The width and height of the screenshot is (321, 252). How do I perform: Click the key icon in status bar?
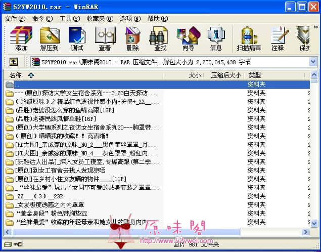[x=18, y=244]
